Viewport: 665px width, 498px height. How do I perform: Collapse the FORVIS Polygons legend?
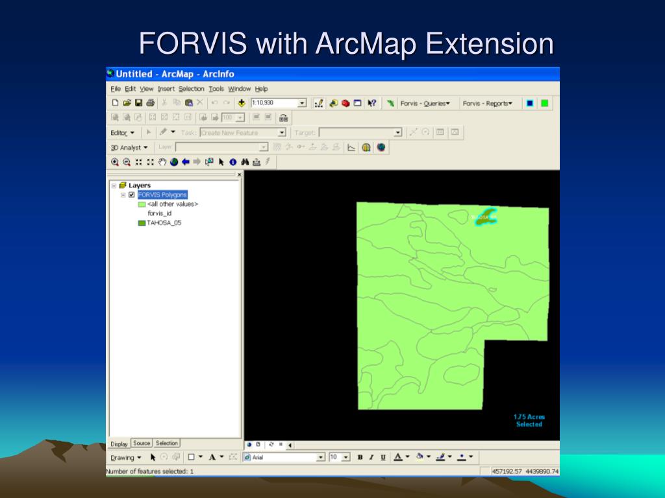[x=123, y=195]
